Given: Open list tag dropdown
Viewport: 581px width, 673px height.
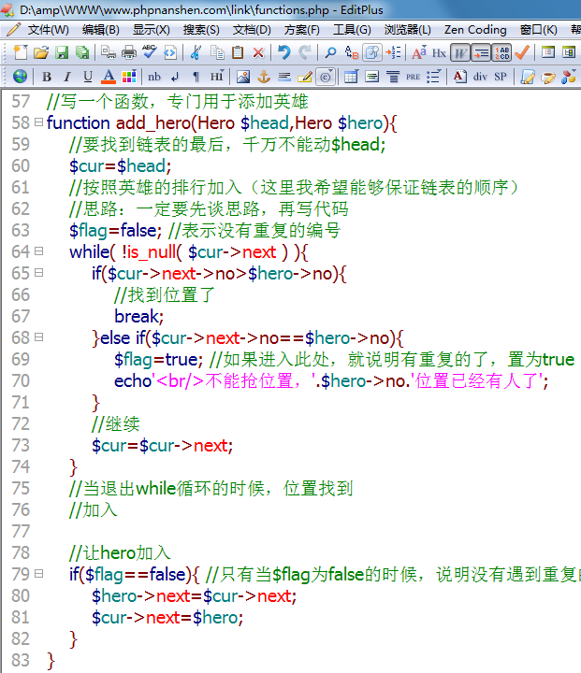Looking at the screenshot, I should (434, 77).
